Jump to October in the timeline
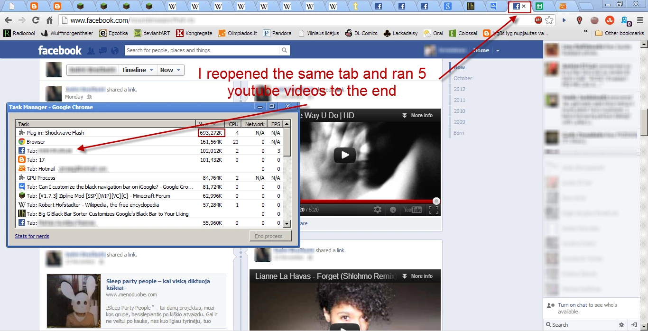648x331 pixels. (463, 78)
